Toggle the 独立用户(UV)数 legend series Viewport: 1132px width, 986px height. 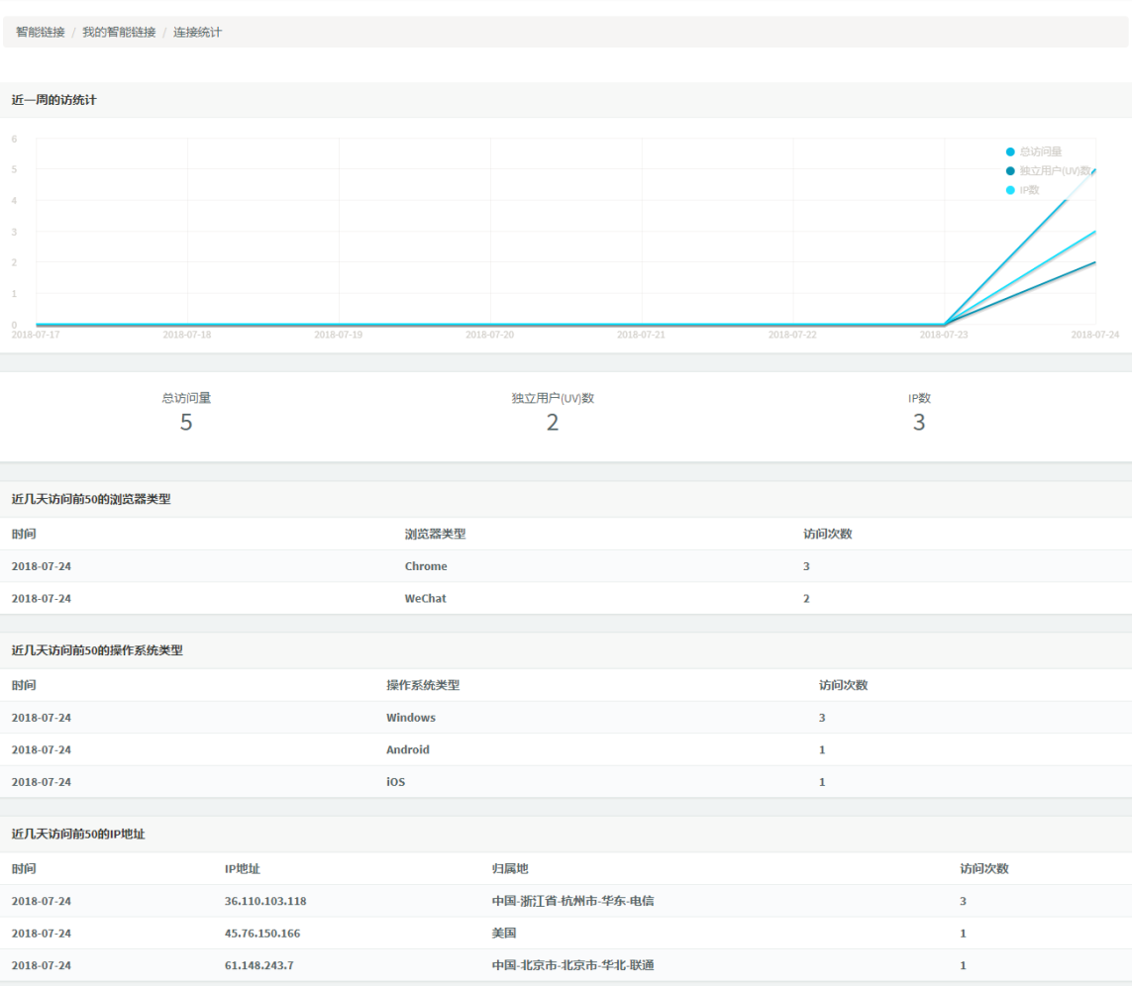pos(1055,171)
